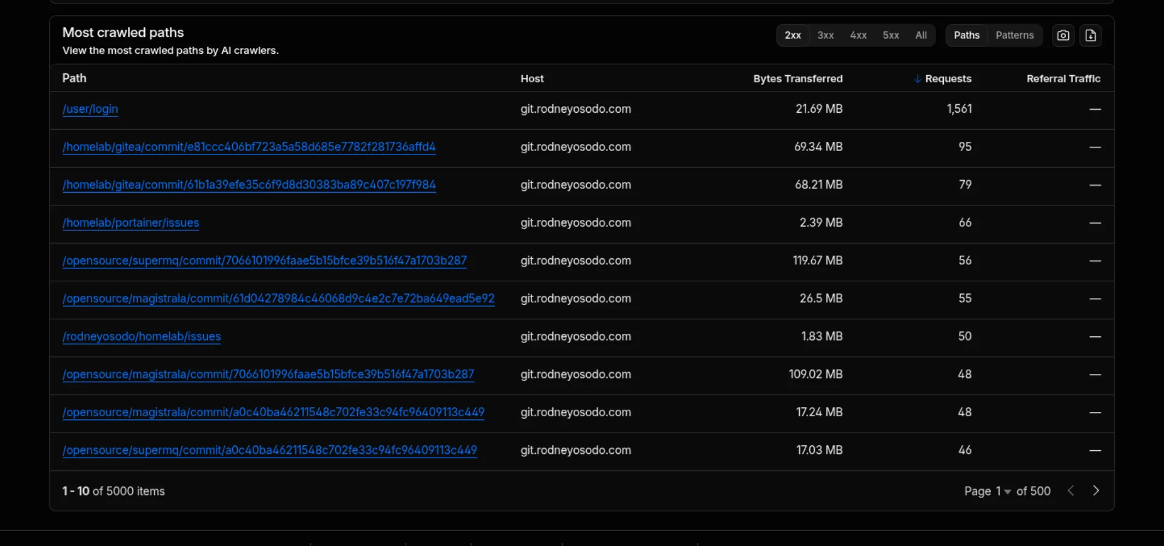1164x546 pixels.
Task: Select the 4xx status filter
Action: [x=858, y=35]
